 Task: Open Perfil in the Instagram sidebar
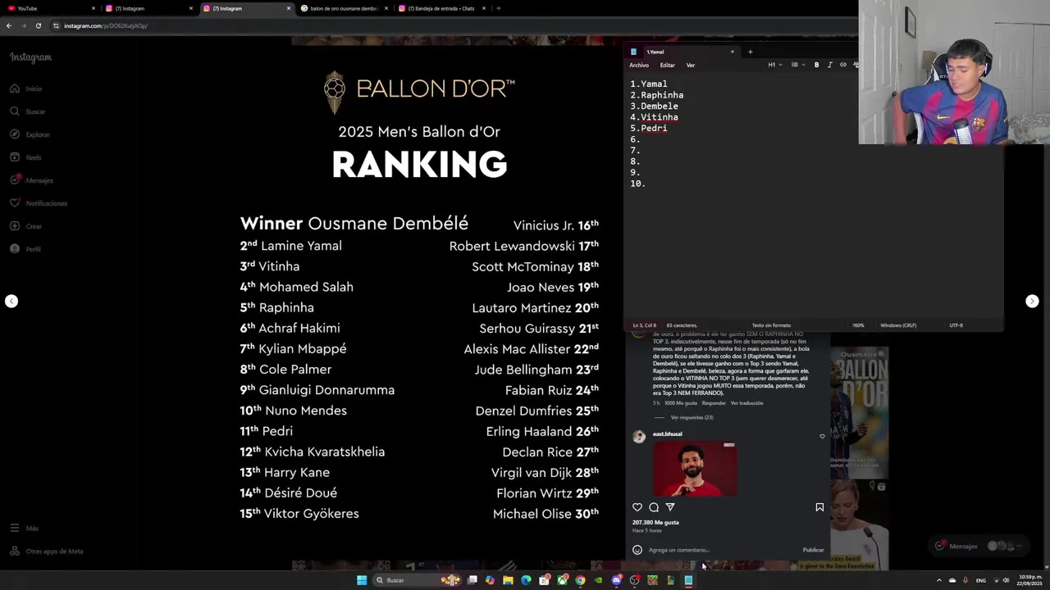pyautogui.click(x=25, y=249)
